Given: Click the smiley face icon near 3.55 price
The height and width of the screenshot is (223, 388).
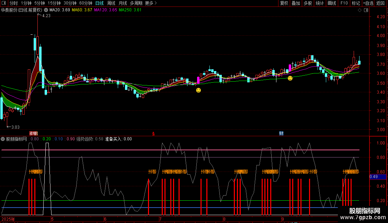Looking at the screenshot, I should pos(290,78).
